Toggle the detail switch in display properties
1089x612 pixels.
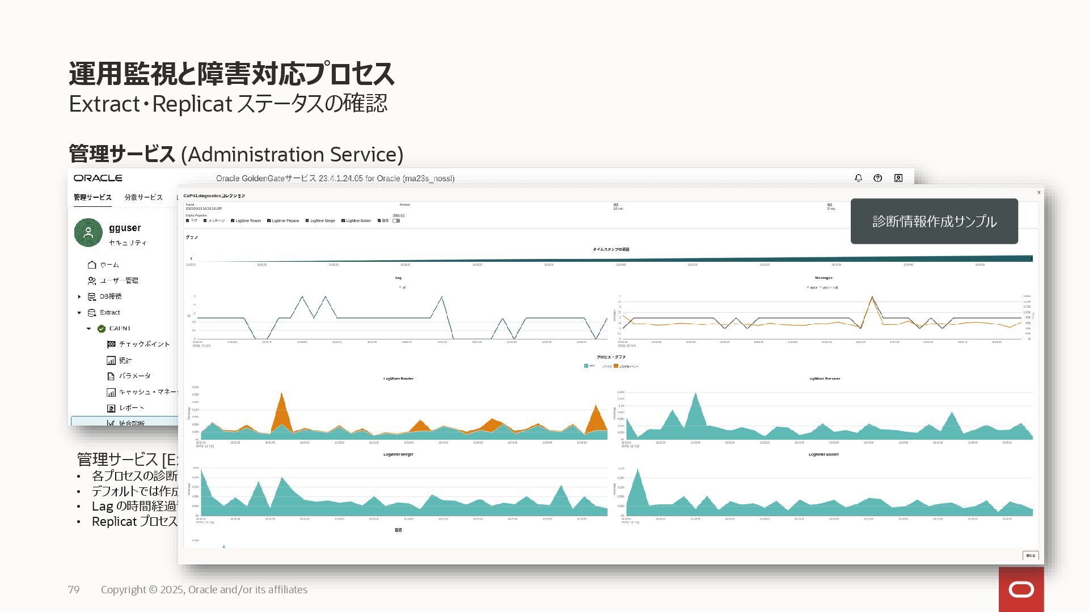coord(396,221)
